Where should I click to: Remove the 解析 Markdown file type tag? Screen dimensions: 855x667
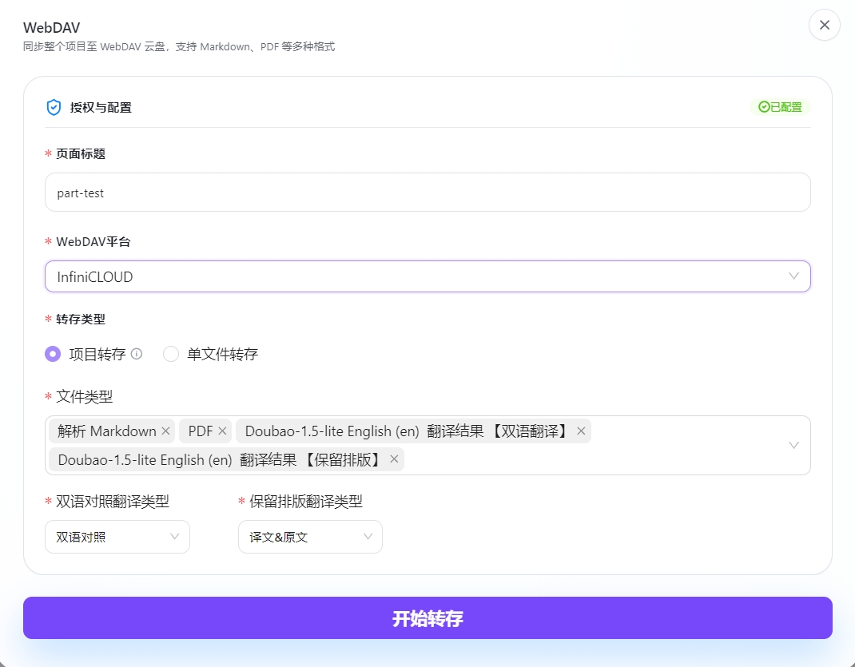(165, 431)
